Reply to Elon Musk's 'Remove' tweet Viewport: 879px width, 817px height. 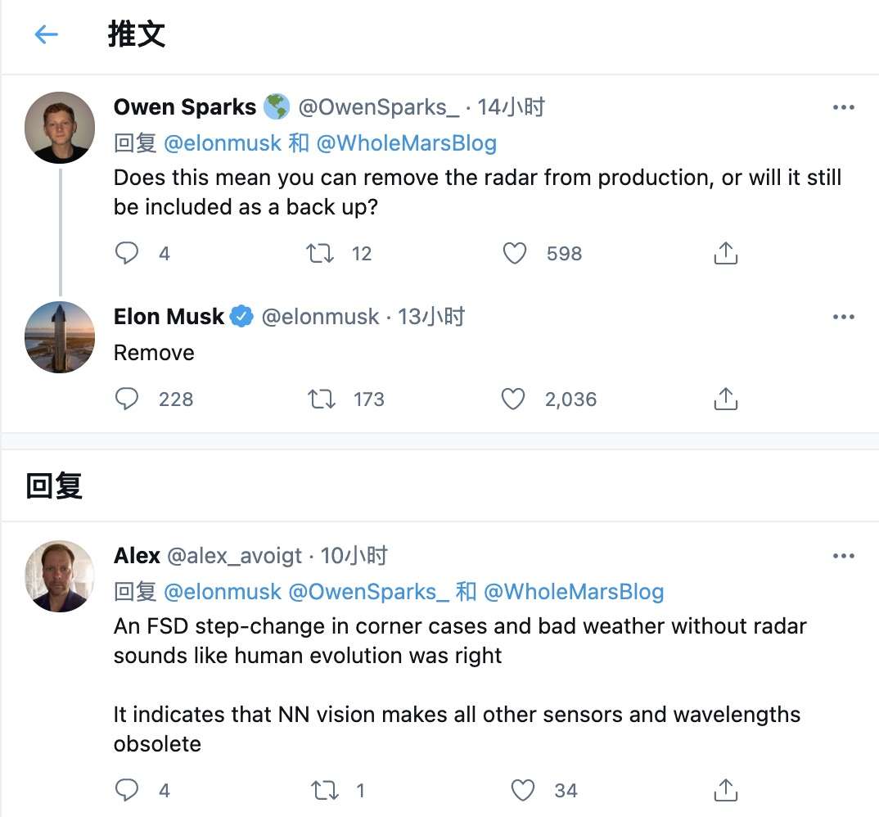pyautogui.click(x=127, y=399)
